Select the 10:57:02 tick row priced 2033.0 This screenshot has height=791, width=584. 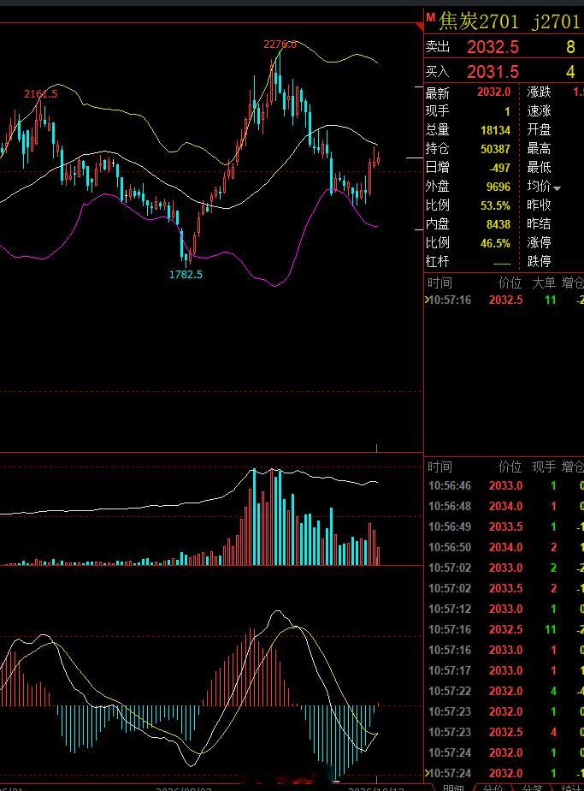504,568
